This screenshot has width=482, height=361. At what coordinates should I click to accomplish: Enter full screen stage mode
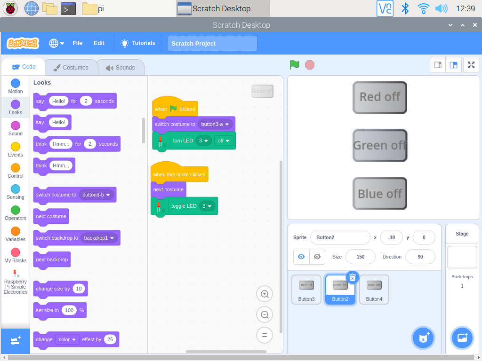click(x=471, y=65)
